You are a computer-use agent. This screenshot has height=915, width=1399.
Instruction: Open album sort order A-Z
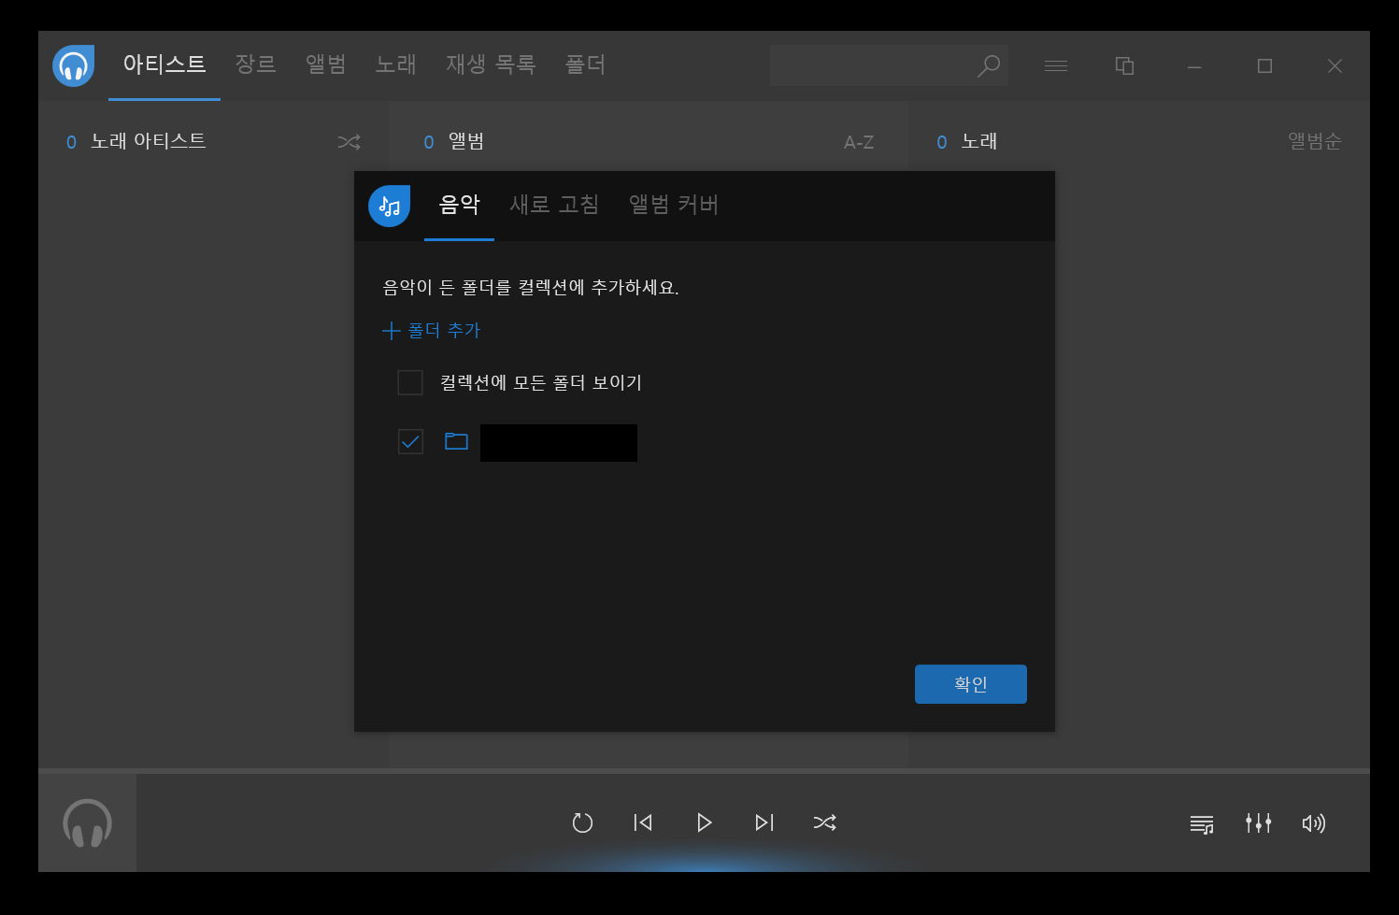pyautogui.click(x=859, y=142)
